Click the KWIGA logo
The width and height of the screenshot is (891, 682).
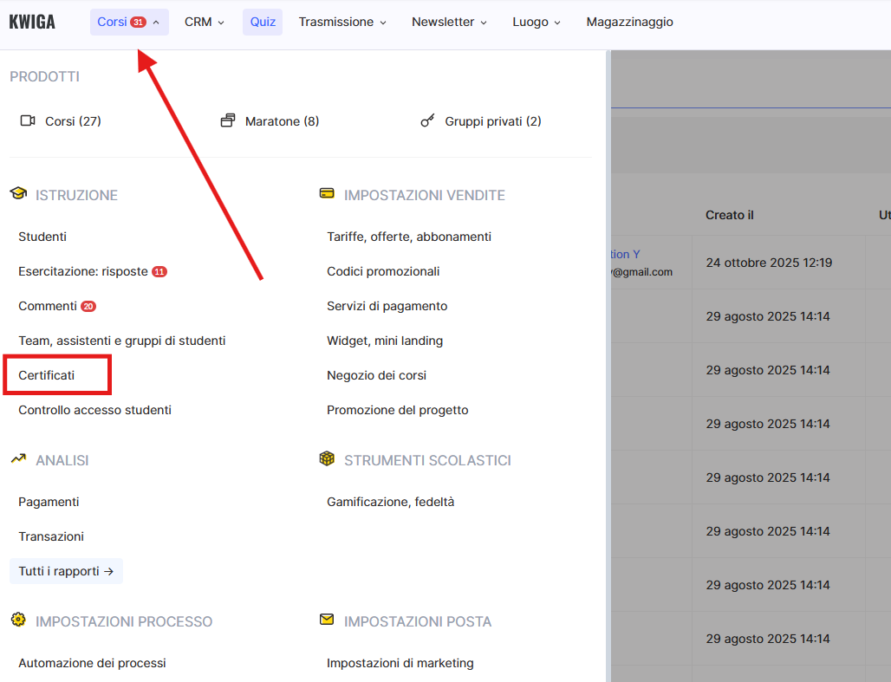pos(32,22)
